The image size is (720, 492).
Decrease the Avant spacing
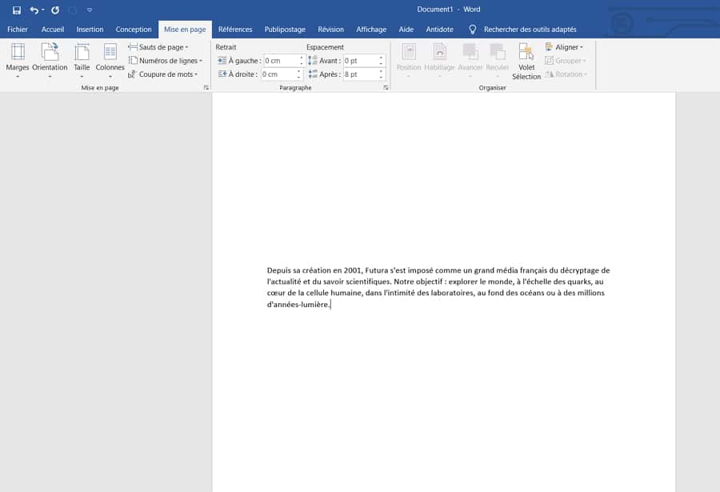tap(381, 63)
